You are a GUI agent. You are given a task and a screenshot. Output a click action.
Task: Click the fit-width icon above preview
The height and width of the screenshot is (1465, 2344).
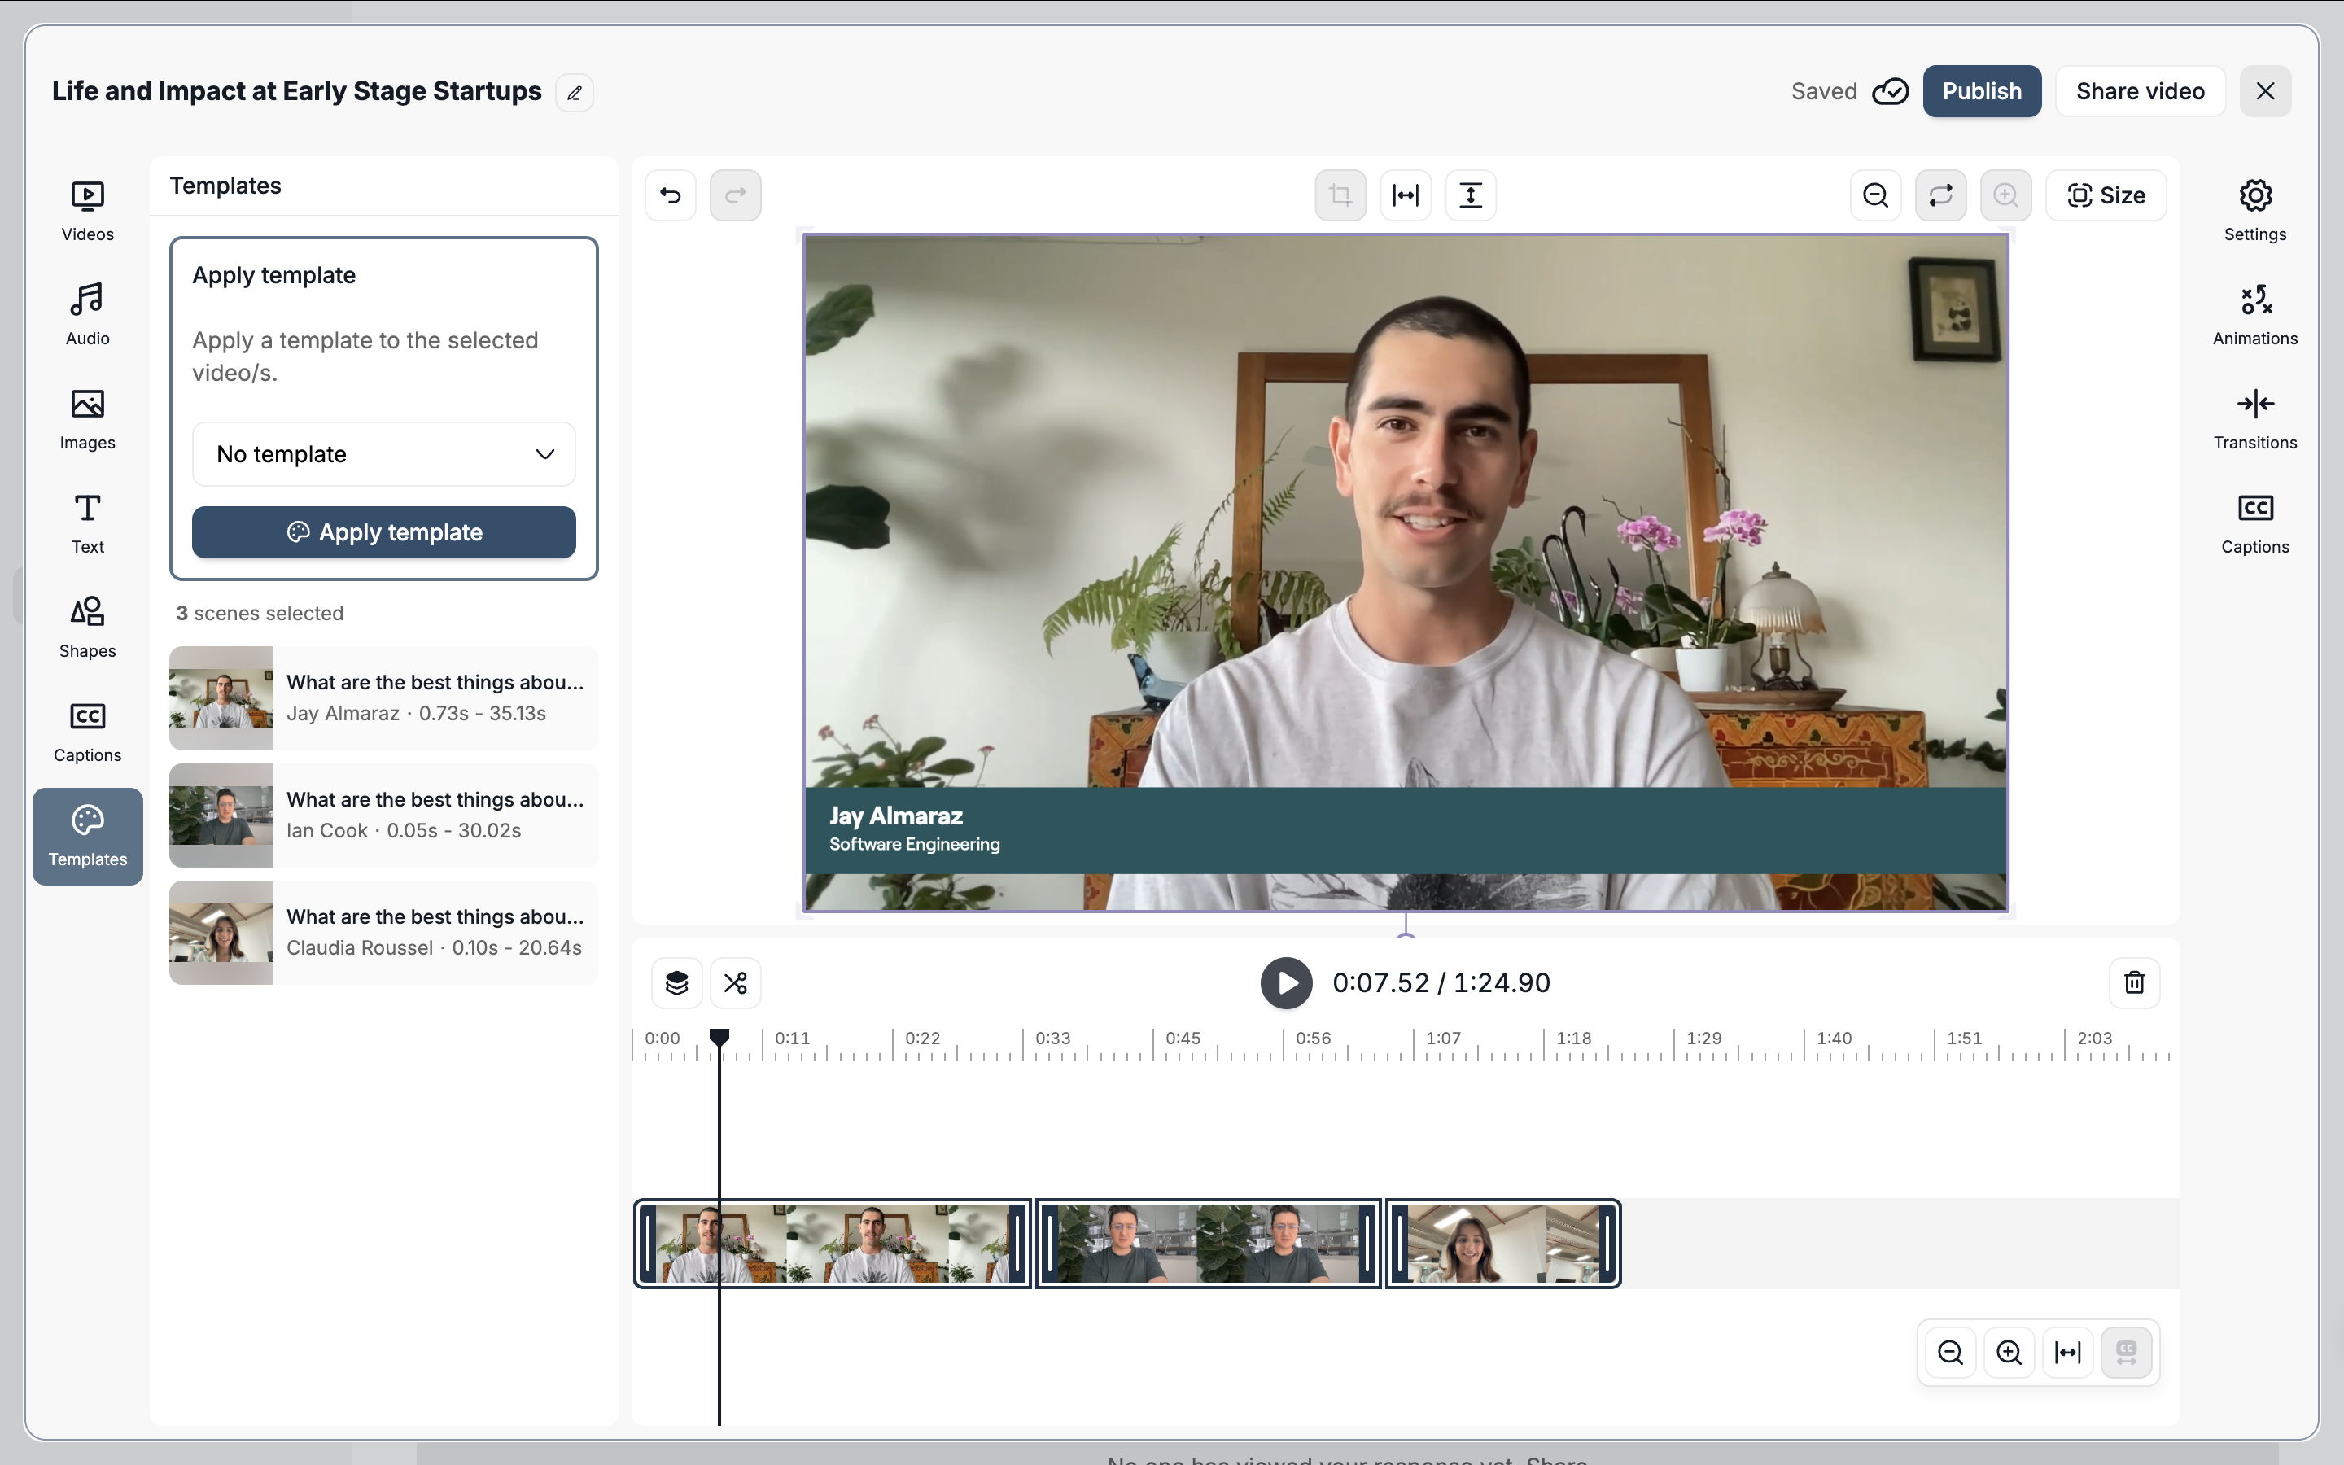coord(1406,195)
